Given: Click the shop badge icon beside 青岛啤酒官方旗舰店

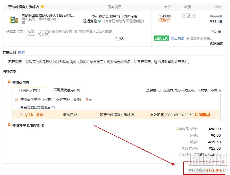Looking at the screenshot, I should pos(42,7).
